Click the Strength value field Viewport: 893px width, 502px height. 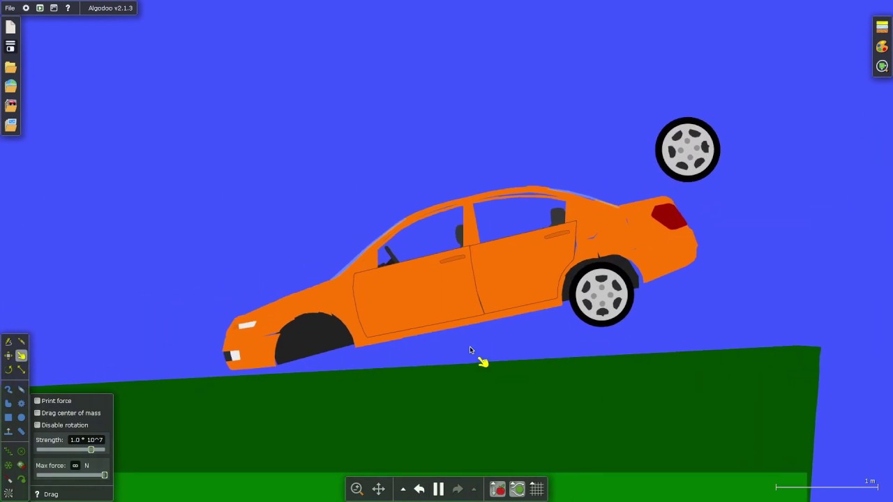(x=87, y=440)
